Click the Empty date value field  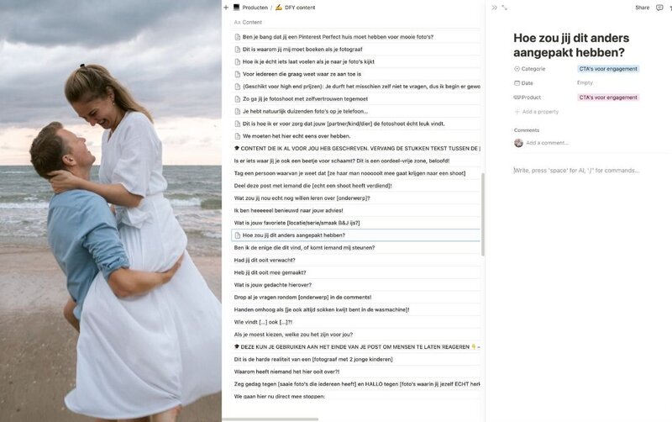[585, 82]
